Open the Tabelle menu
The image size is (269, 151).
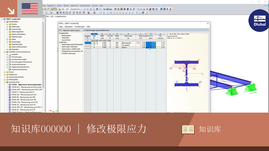tap(66, 6)
